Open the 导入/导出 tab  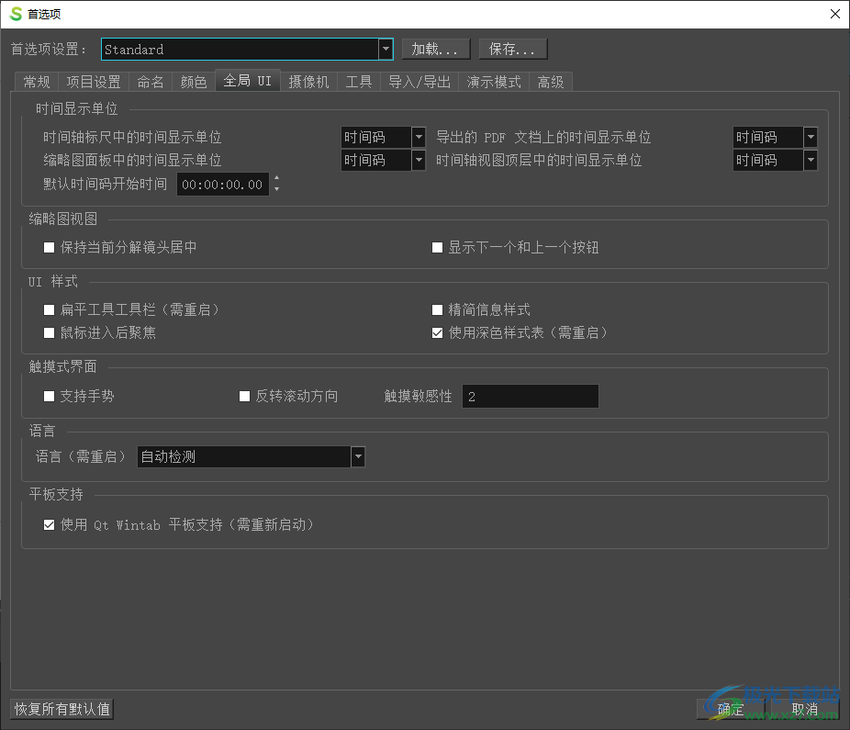[x=419, y=82]
